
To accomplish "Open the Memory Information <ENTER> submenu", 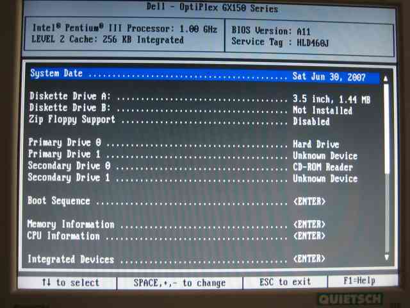I will 309,225.
